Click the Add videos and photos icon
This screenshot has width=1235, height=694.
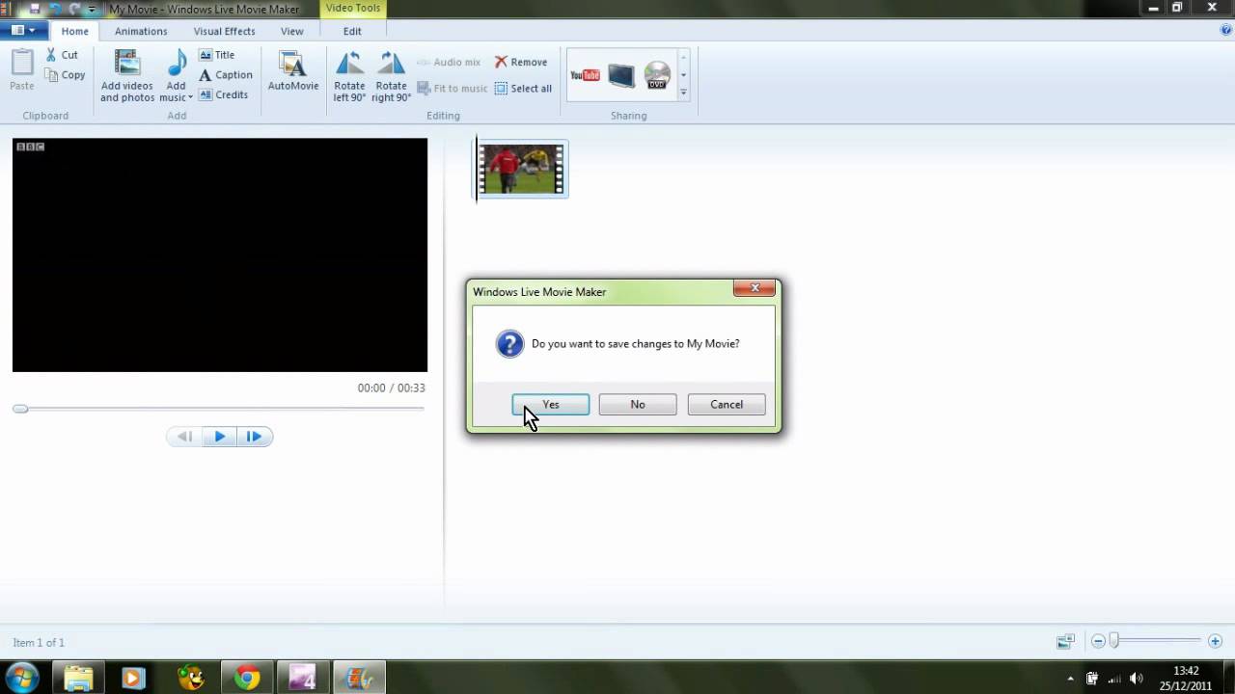127,65
